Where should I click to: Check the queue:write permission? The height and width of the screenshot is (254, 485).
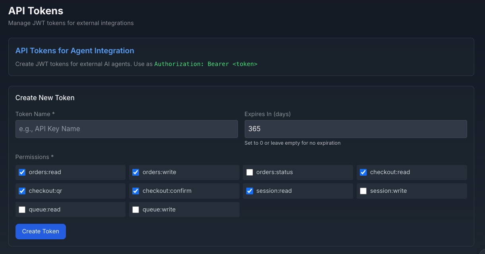136,209
